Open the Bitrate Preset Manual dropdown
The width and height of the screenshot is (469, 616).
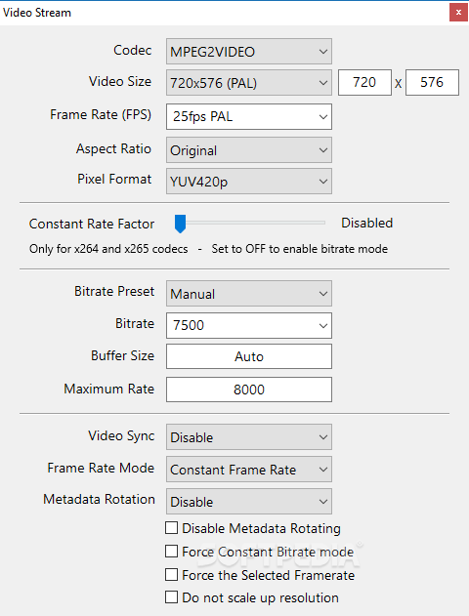pyautogui.click(x=249, y=294)
